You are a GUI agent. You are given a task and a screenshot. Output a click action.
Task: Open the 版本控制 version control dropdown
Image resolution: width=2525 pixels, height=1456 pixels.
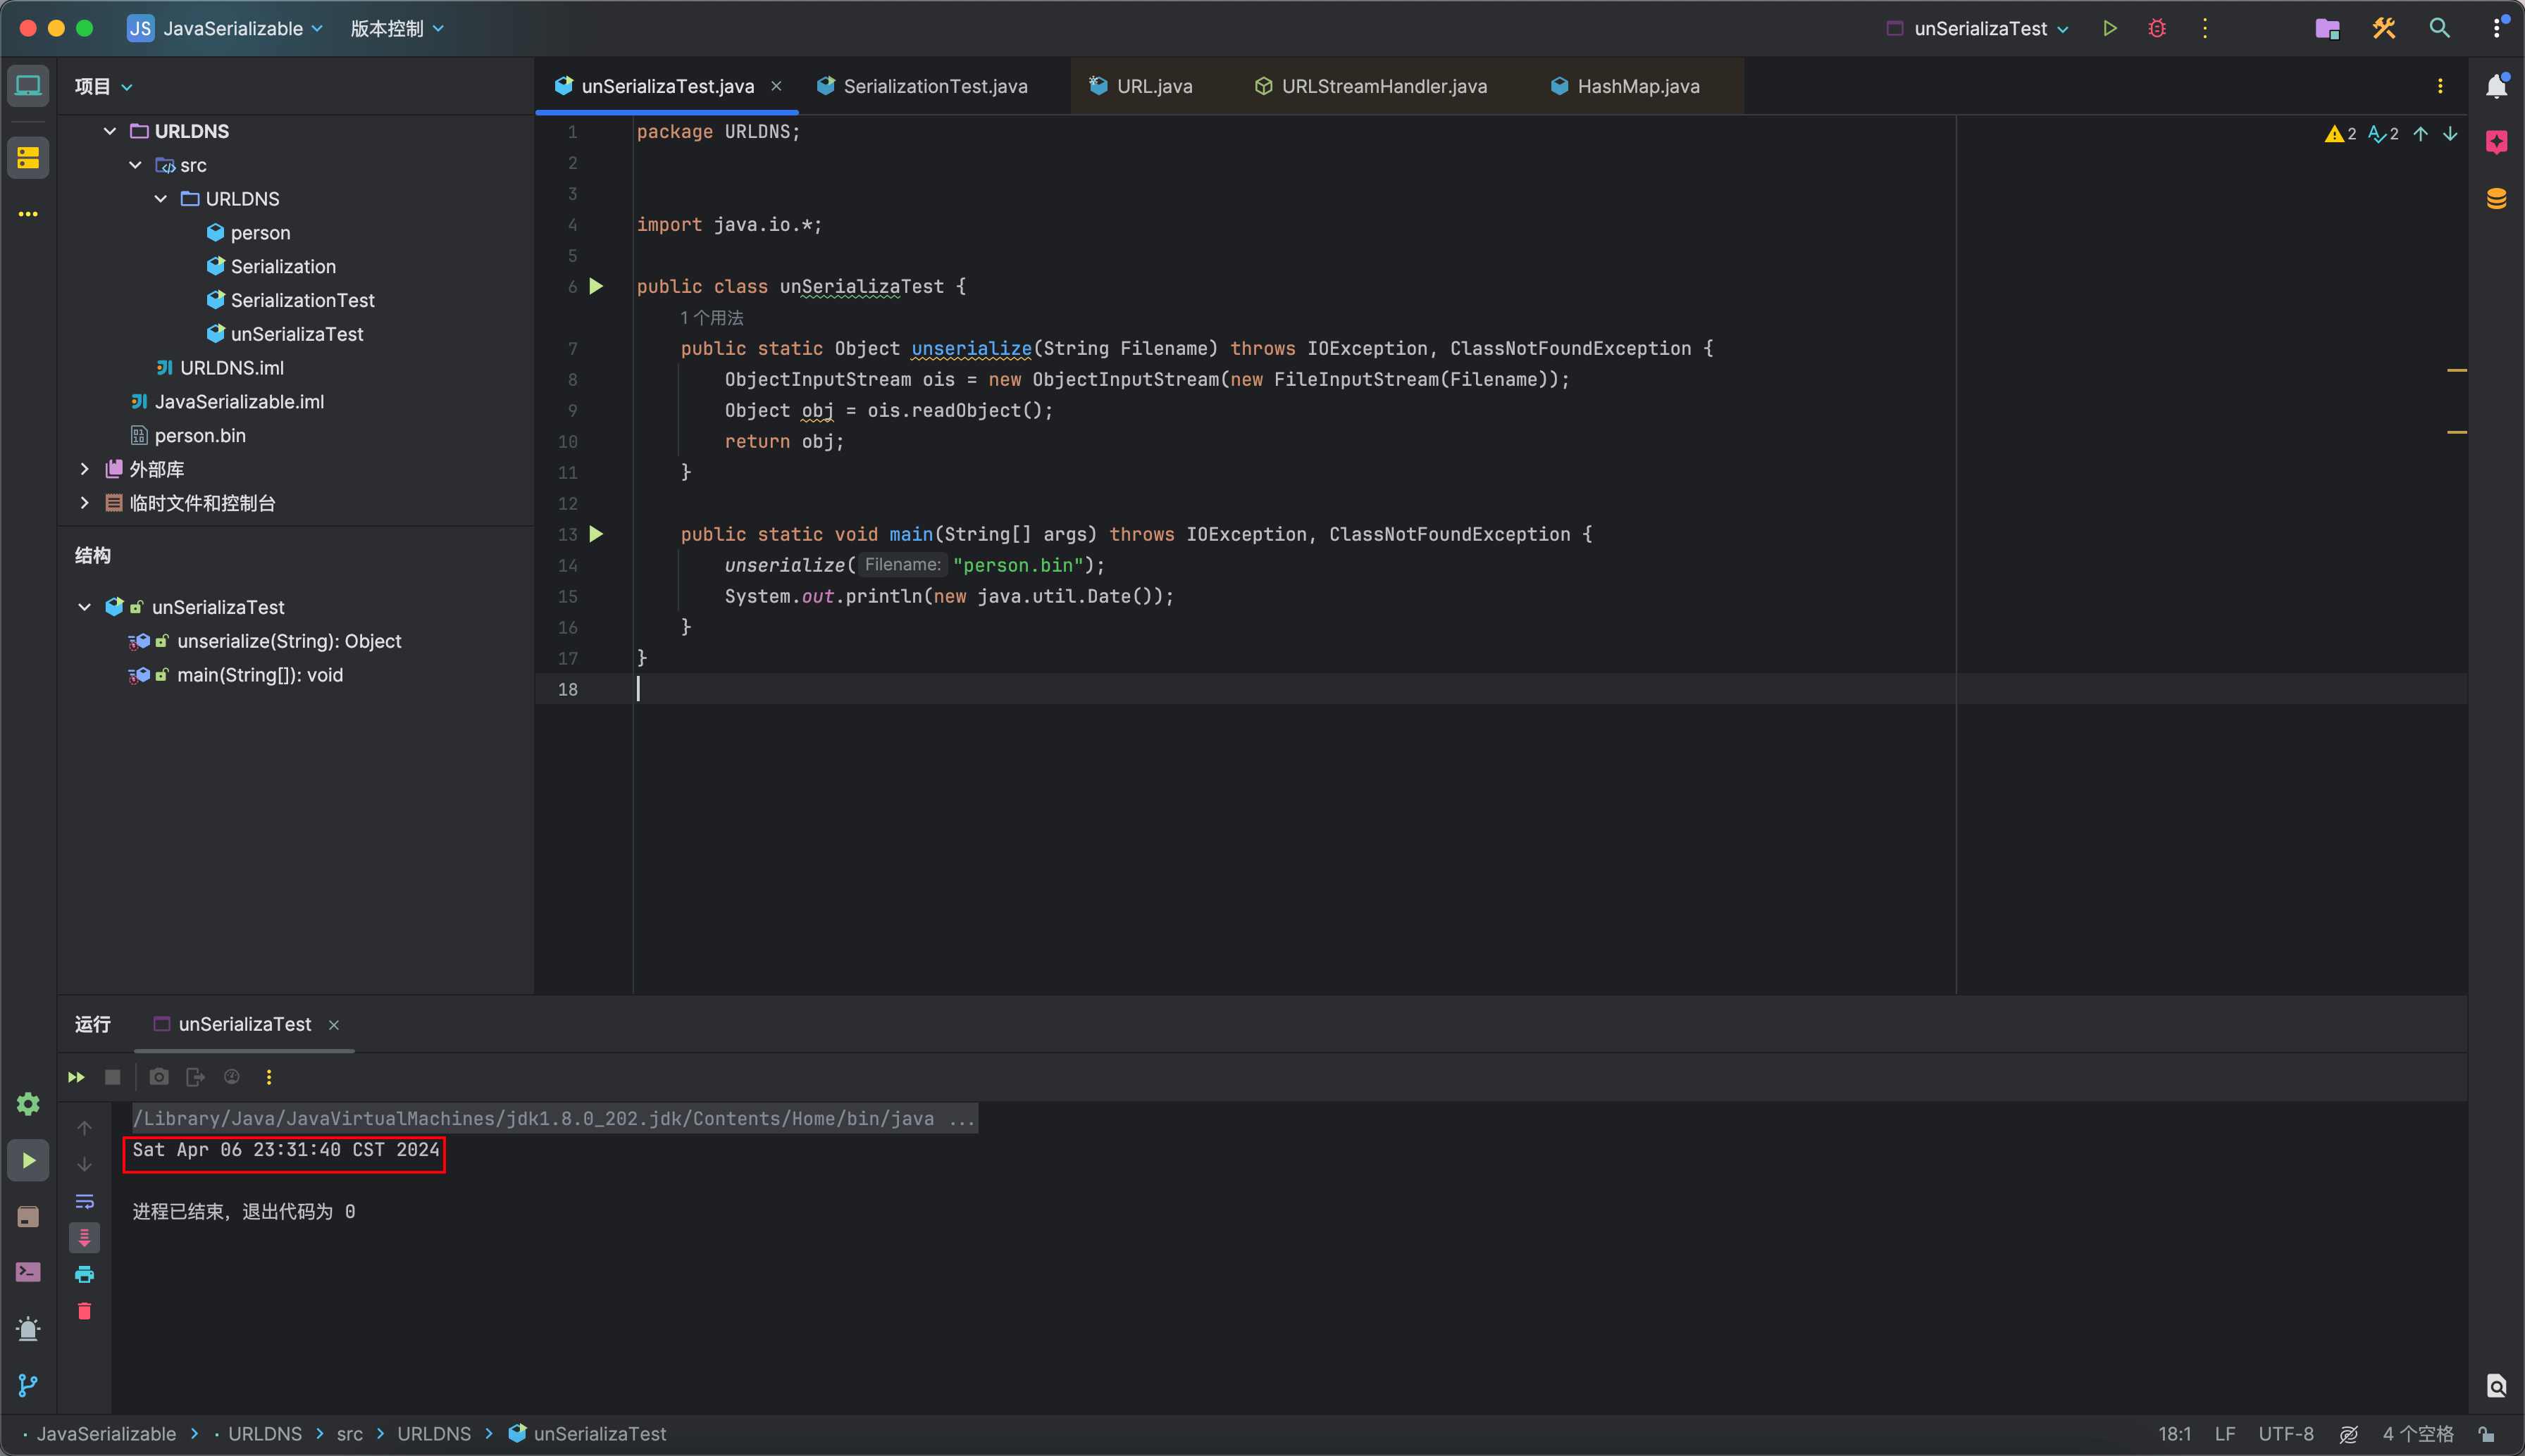(x=397, y=28)
